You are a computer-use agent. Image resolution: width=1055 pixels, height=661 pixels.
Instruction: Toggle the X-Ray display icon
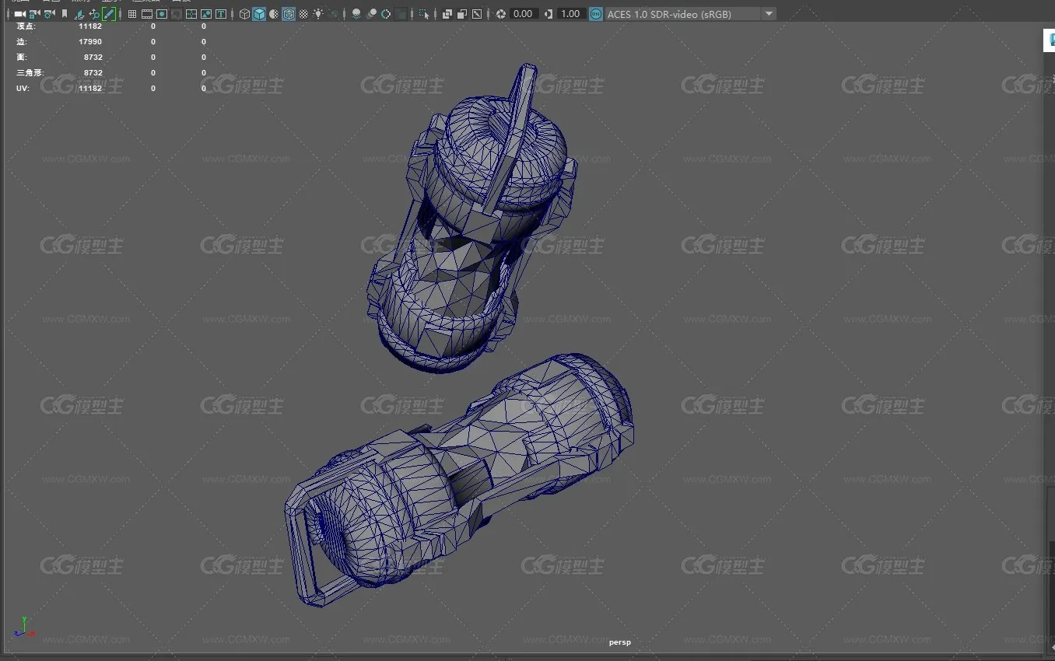446,14
